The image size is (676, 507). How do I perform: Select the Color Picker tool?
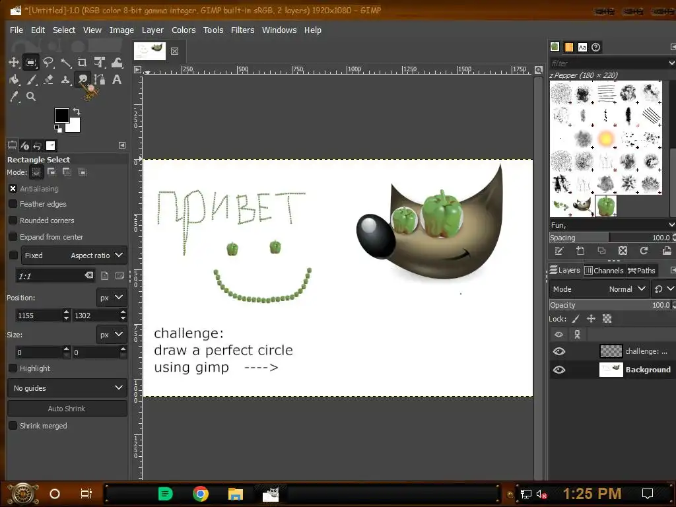[x=14, y=96]
